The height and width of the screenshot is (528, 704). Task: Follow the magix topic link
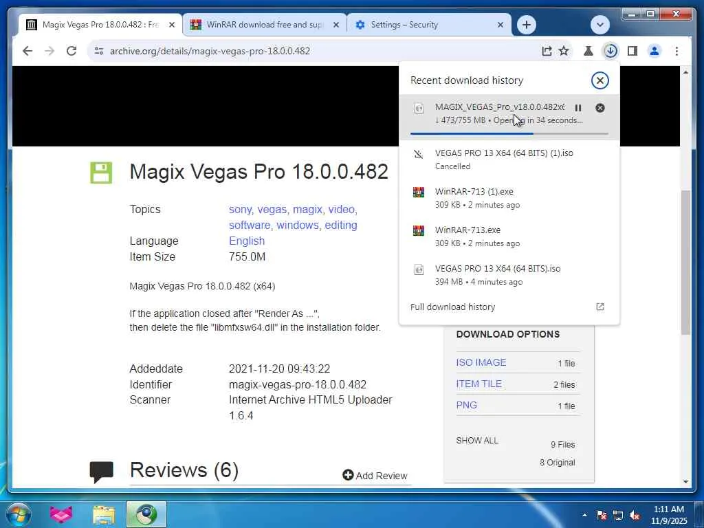click(309, 209)
